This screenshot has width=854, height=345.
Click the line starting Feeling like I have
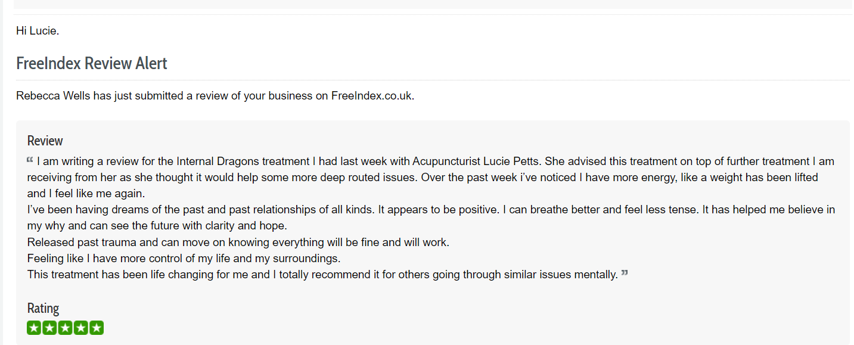(x=184, y=259)
